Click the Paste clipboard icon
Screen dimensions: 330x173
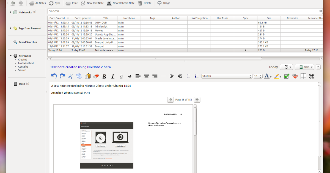[x=88, y=76]
